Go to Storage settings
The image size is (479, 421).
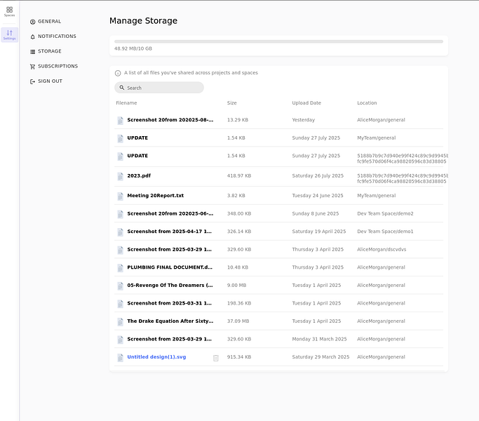click(x=46, y=51)
